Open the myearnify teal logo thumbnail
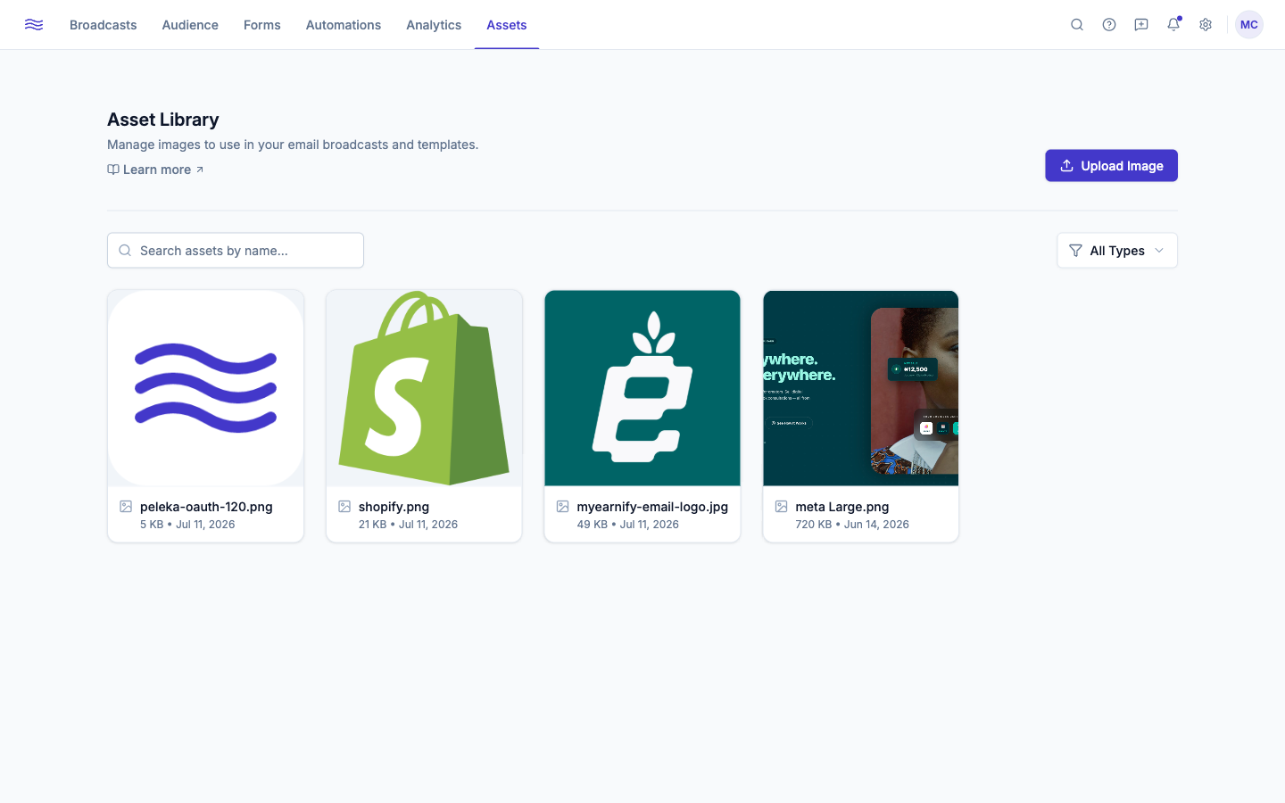The width and height of the screenshot is (1285, 803). [642, 388]
